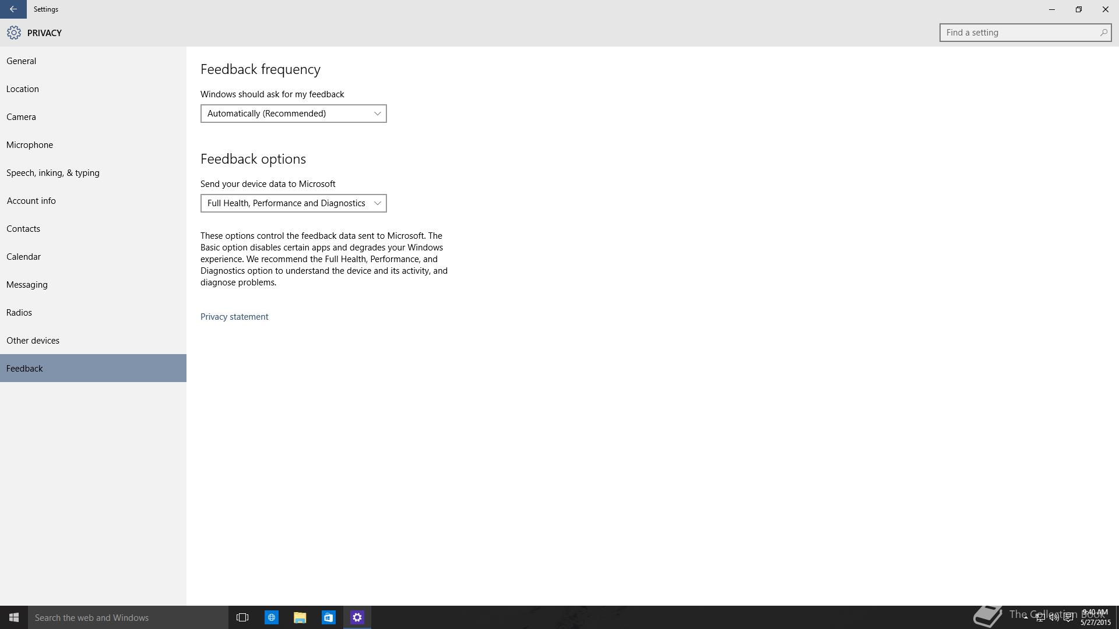This screenshot has width=1119, height=629.
Task: Open Action Center notifications icon
Action: click(1068, 617)
